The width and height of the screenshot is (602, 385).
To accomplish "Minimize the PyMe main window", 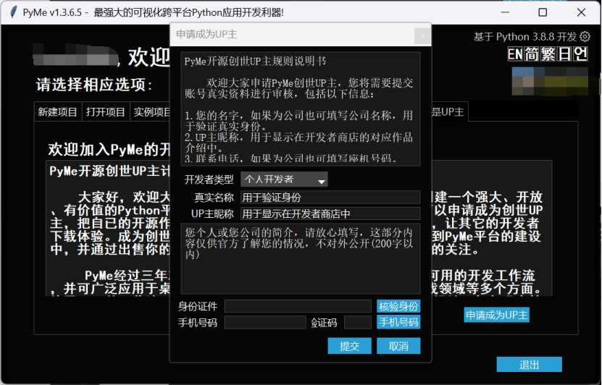I will coord(505,12).
